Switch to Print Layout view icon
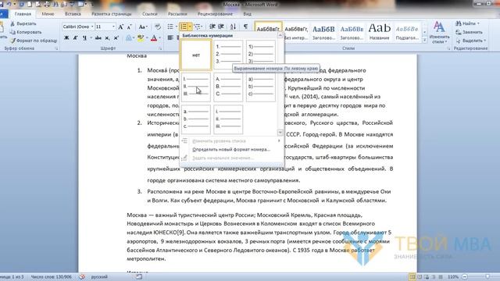This screenshot has width=500, height=281. [x=412, y=277]
